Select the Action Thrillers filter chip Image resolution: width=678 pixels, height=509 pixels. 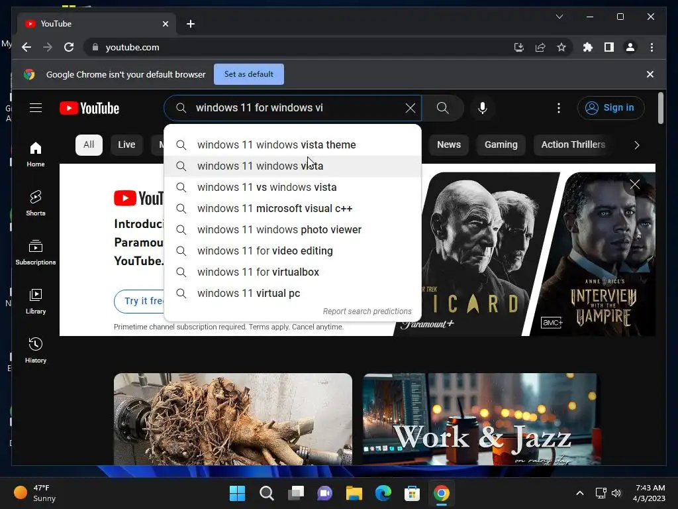click(x=573, y=144)
